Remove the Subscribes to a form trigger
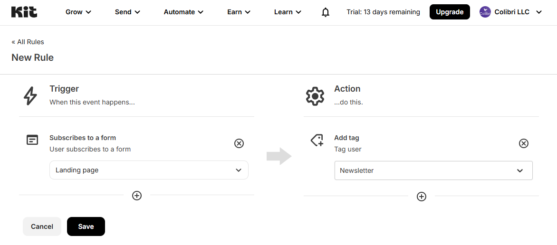 (x=239, y=143)
